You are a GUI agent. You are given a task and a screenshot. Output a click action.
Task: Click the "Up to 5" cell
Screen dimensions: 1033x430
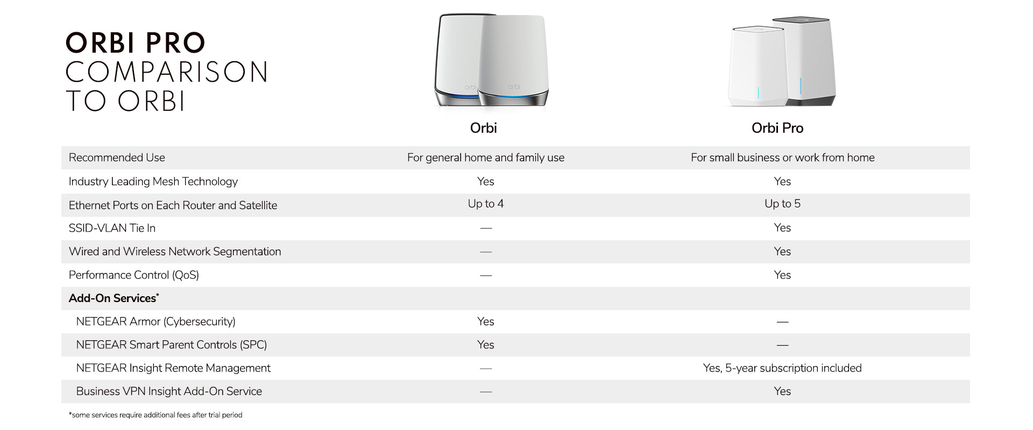pyautogui.click(x=782, y=204)
